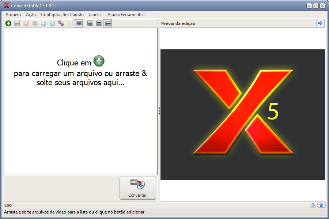Switch to the detailed view toggle icon
The height and width of the screenshot is (219, 329).
[107, 23]
